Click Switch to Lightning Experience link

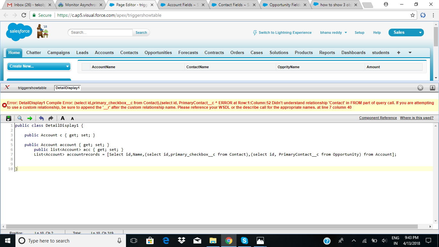[x=285, y=32]
